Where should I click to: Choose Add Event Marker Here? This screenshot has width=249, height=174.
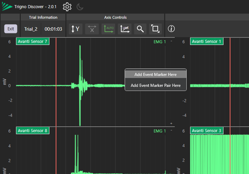coord(156,74)
